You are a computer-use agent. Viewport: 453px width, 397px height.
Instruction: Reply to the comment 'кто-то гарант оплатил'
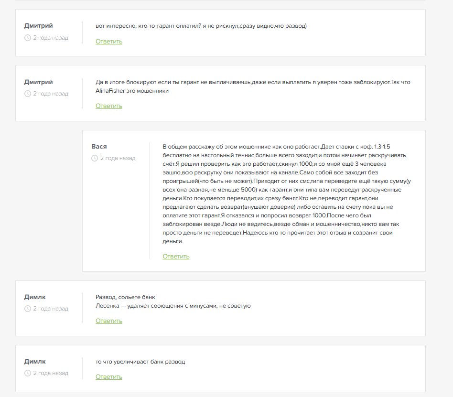point(109,41)
